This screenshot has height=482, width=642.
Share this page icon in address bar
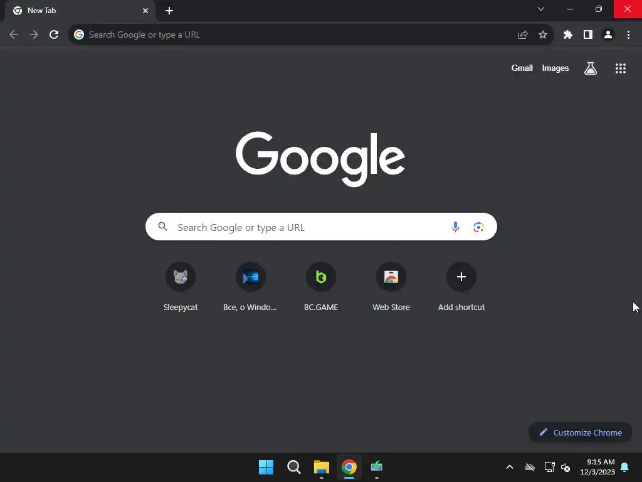[x=523, y=35]
